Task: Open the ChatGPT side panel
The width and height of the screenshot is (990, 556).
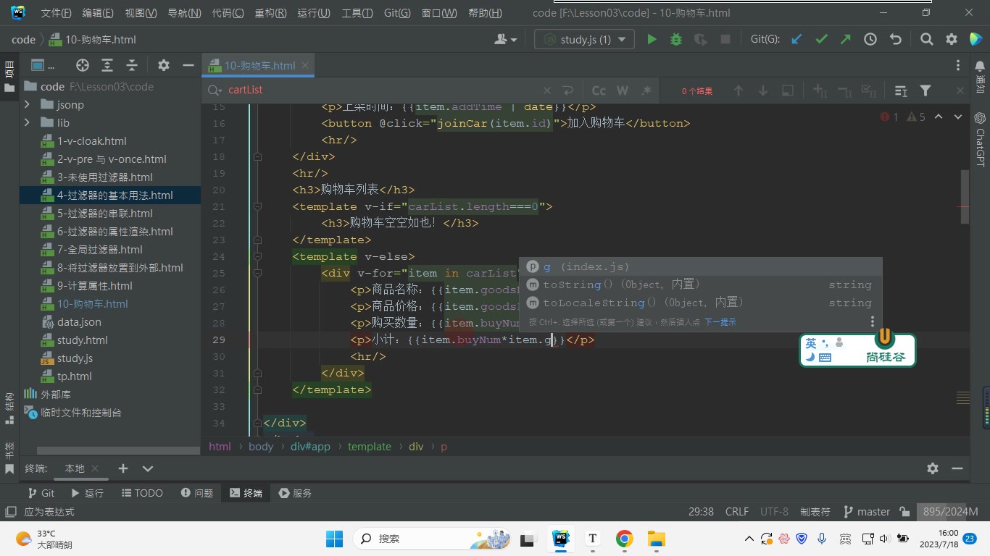Action: [x=980, y=140]
